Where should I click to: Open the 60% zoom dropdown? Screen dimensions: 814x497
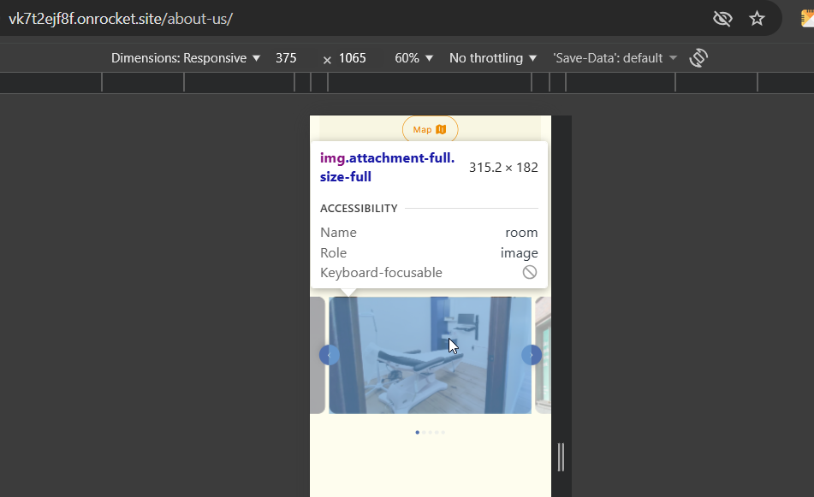point(413,58)
